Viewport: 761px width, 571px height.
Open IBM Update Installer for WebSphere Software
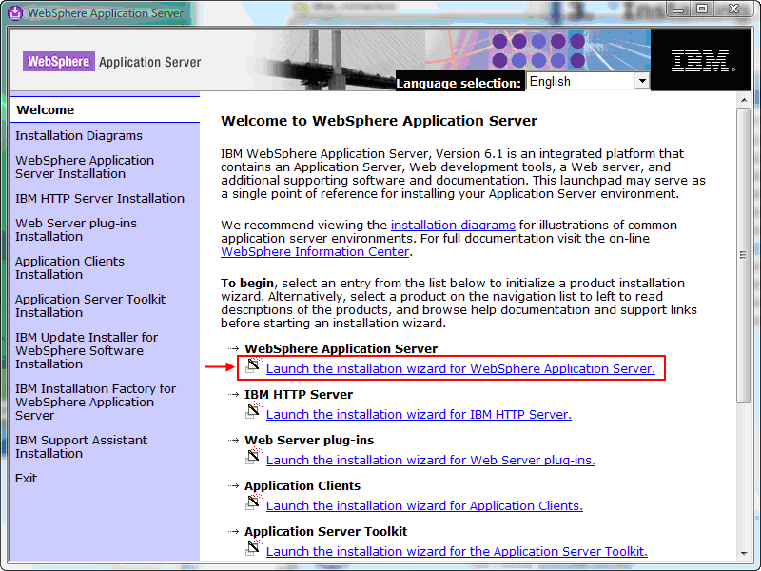[x=86, y=350]
